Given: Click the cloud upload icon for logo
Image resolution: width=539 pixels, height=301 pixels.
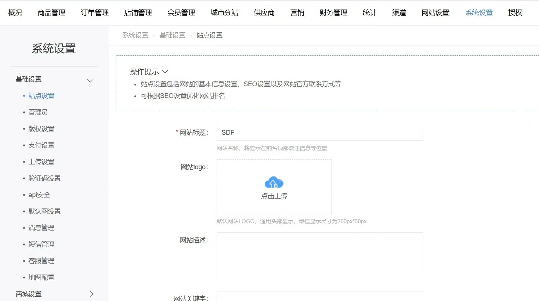Looking at the screenshot, I should (274, 182).
